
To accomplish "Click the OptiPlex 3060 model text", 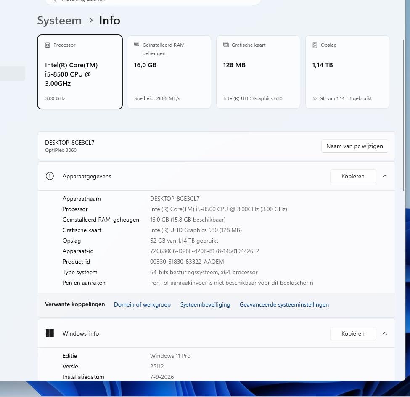I will (61, 150).
